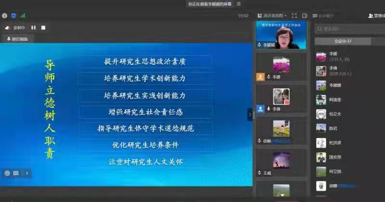Stop the meeting recording
The width and height of the screenshot is (385, 202).
(x=43, y=28)
